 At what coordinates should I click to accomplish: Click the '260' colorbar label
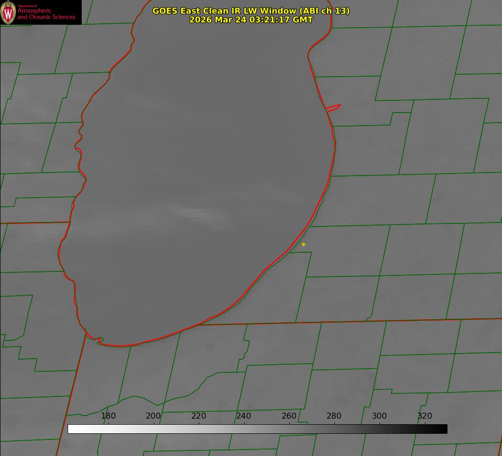click(289, 416)
